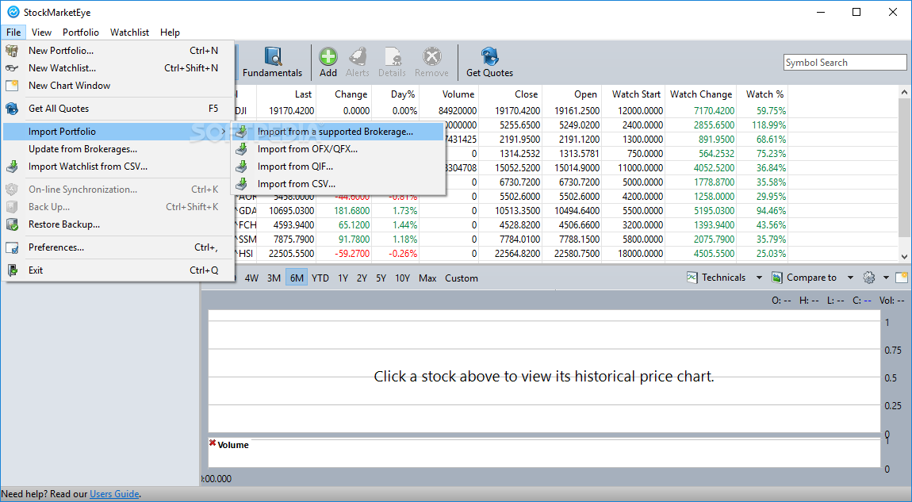This screenshot has width=912, height=502.
Task: Open the Users Guide link
Action: (x=114, y=494)
